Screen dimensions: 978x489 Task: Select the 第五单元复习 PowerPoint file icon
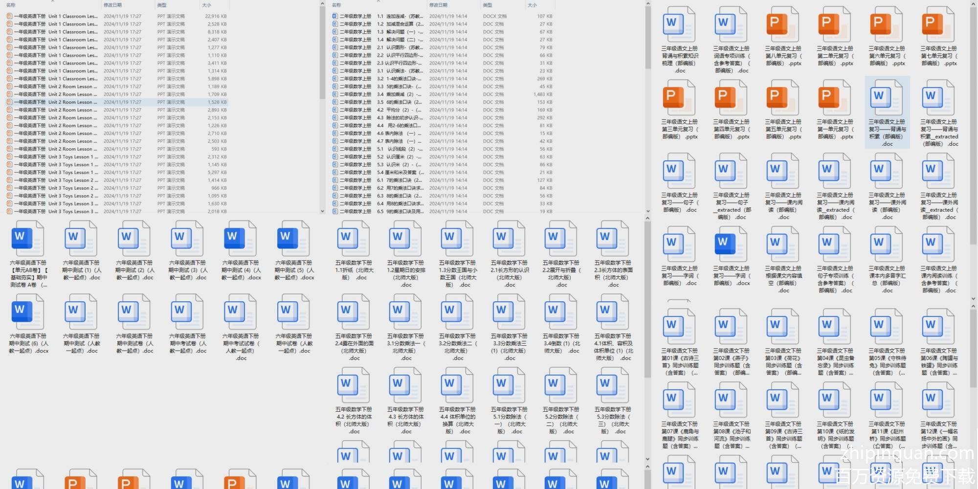pyautogui.click(x=783, y=98)
